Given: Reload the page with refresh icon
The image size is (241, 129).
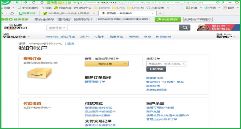Looking at the screenshot, I should click(x=34, y=2).
